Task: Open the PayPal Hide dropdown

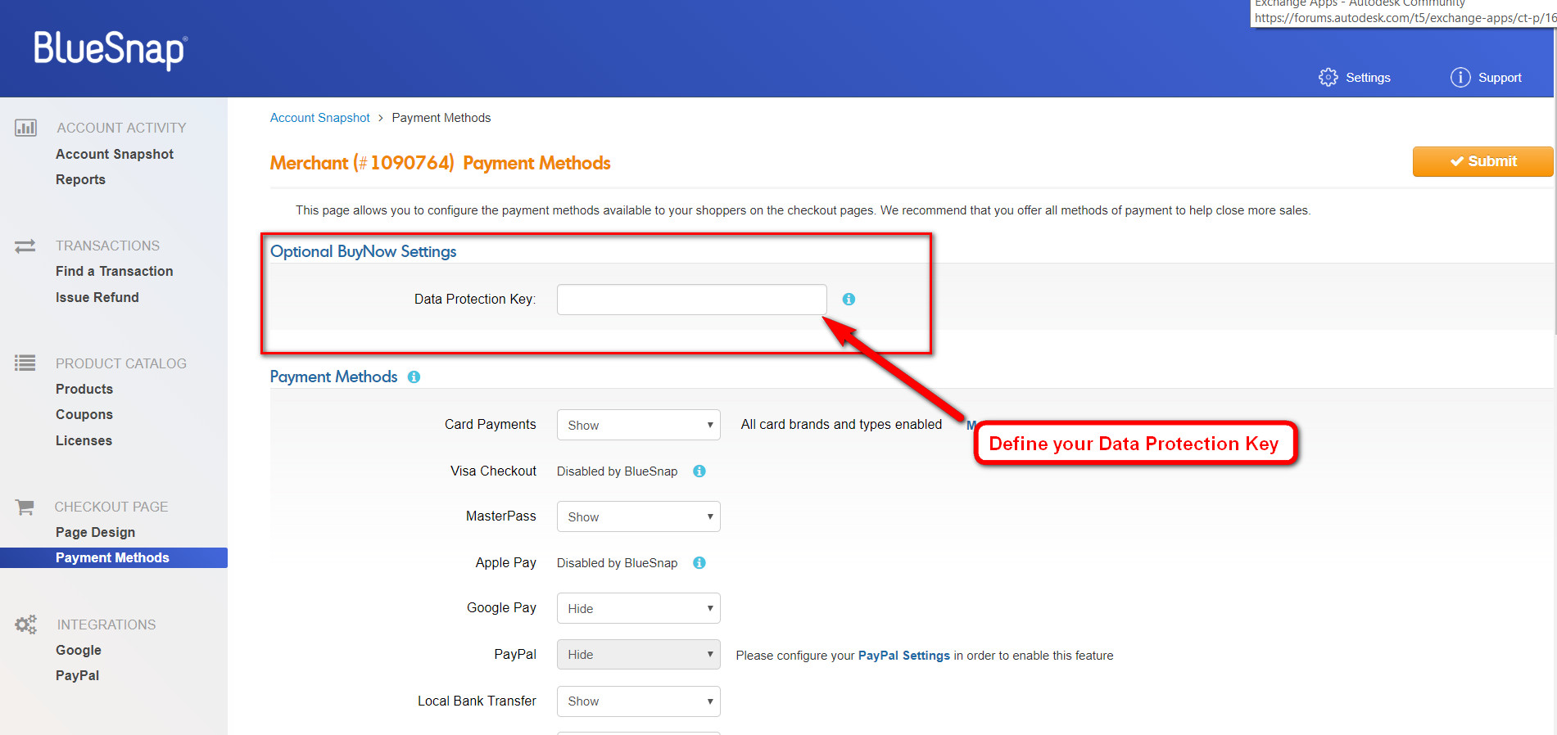Action: 639,655
